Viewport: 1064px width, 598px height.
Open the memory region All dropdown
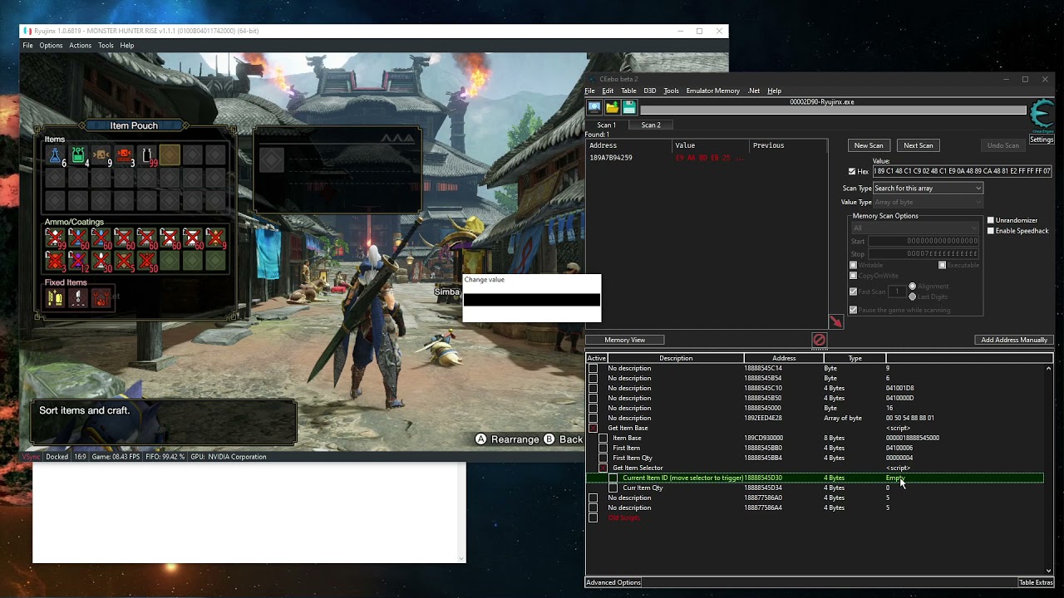point(914,228)
